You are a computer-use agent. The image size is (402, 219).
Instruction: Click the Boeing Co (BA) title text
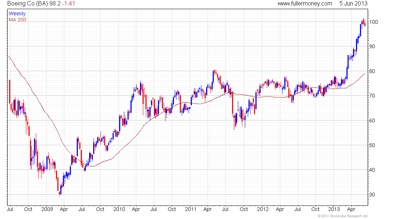click(27, 4)
